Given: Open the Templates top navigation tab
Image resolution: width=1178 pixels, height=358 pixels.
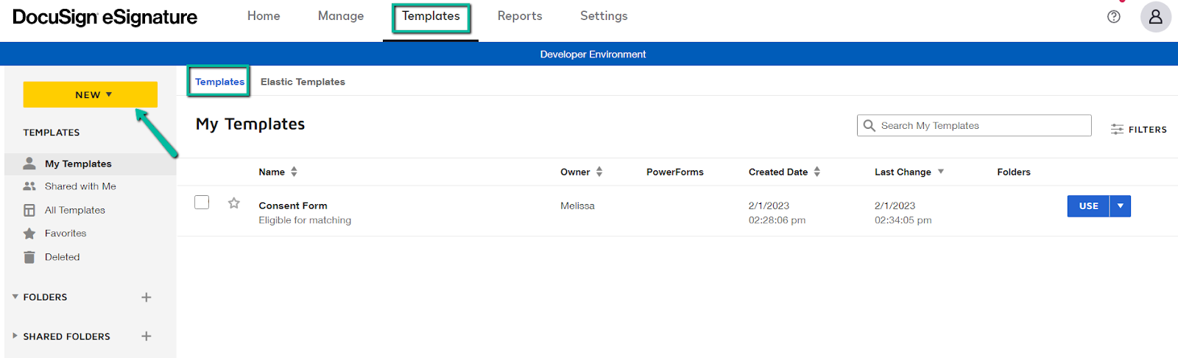Looking at the screenshot, I should click(x=431, y=16).
